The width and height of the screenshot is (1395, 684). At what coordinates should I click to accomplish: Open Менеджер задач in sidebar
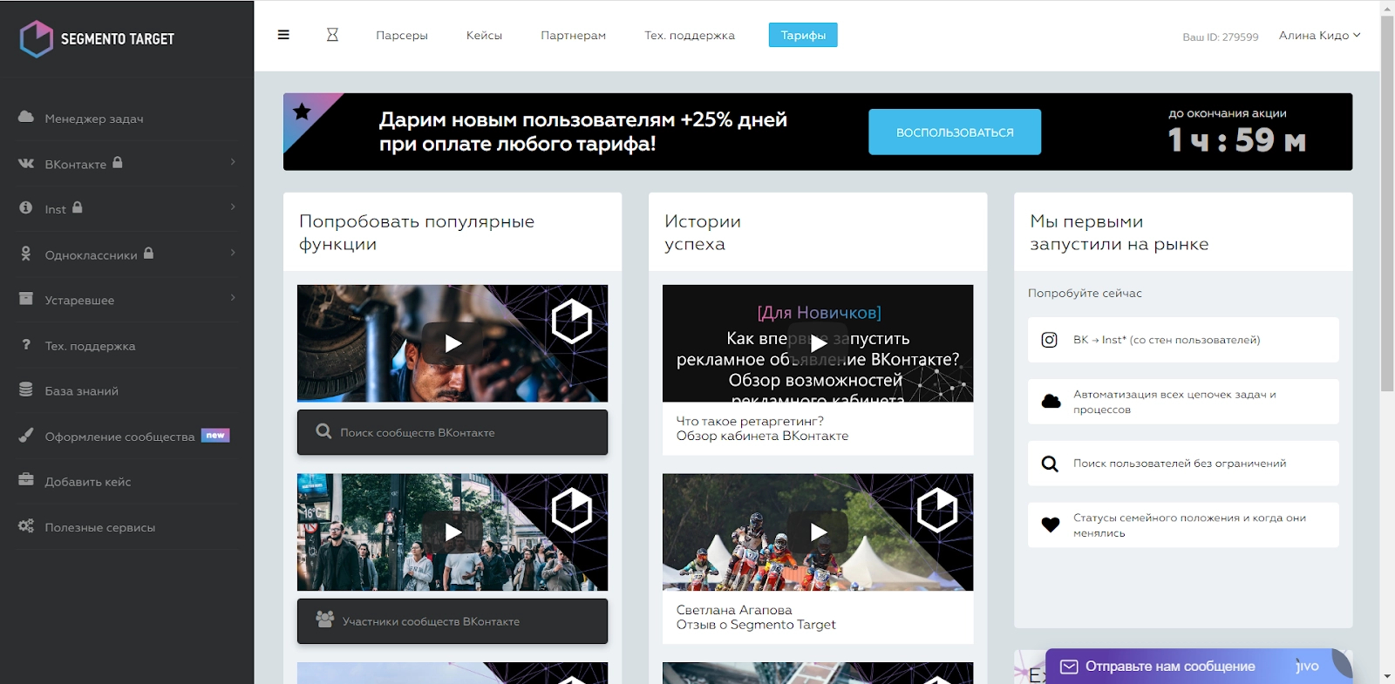coord(94,119)
